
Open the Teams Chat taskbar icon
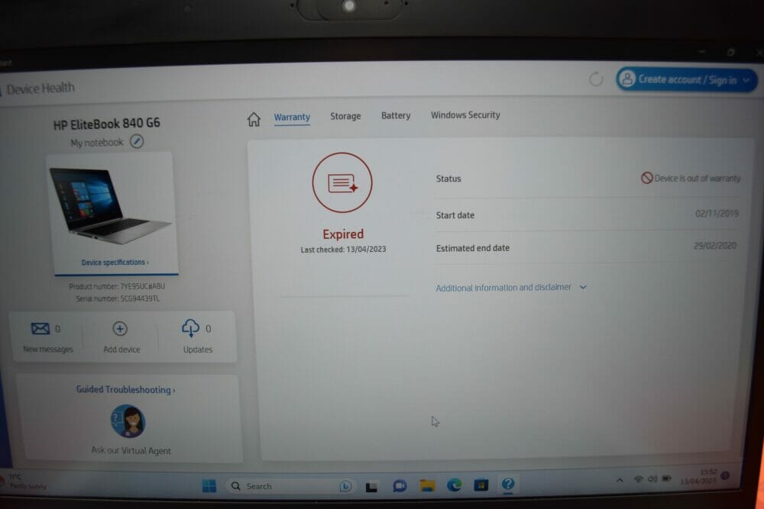[x=400, y=485]
